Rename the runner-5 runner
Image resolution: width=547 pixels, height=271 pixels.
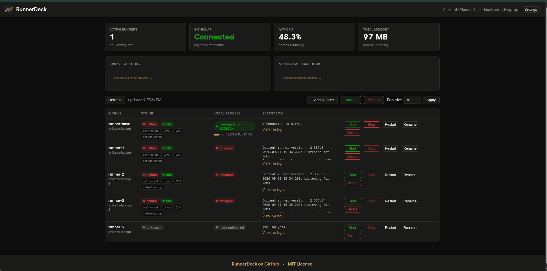[x=410, y=228]
